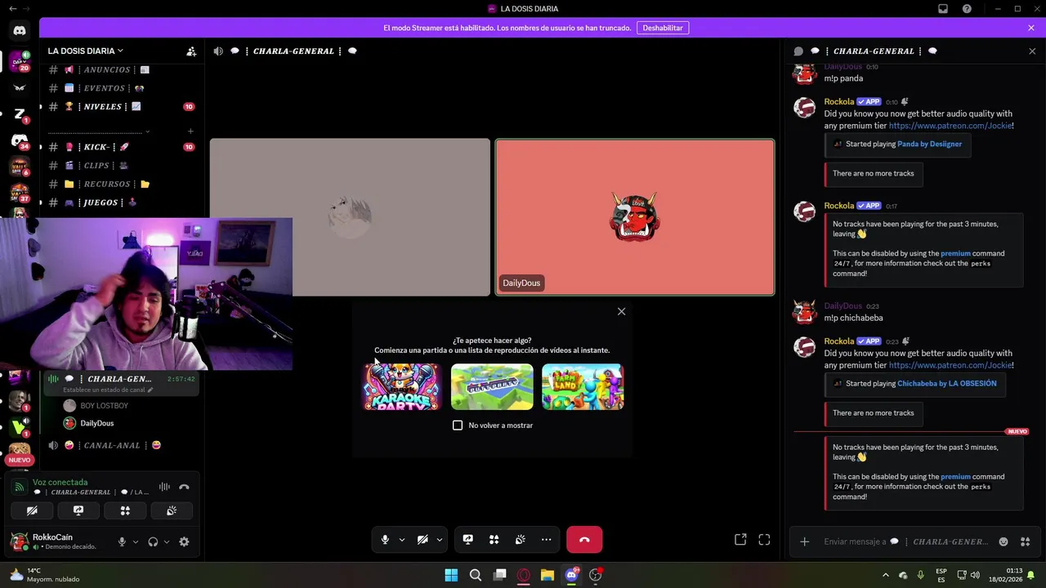This screenshot has width=1046, height=588.
Task: Open the NIVELES channel
Action: [121, 107]
